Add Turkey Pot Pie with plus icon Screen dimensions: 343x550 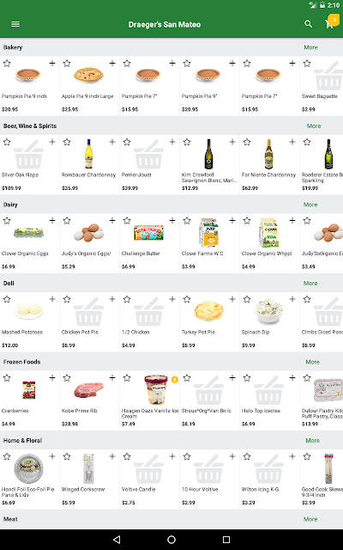pos(232,299)
